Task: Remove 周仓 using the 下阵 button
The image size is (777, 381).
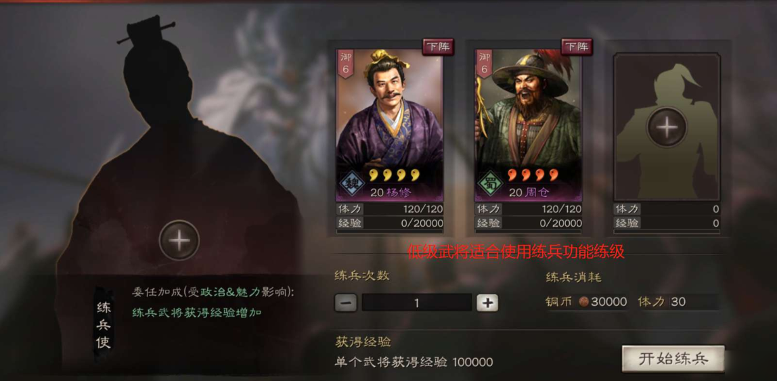Action: tap(577, 47)
